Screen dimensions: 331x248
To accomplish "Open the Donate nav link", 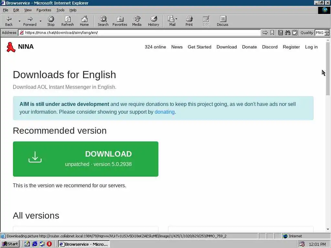I will point(249,47).
